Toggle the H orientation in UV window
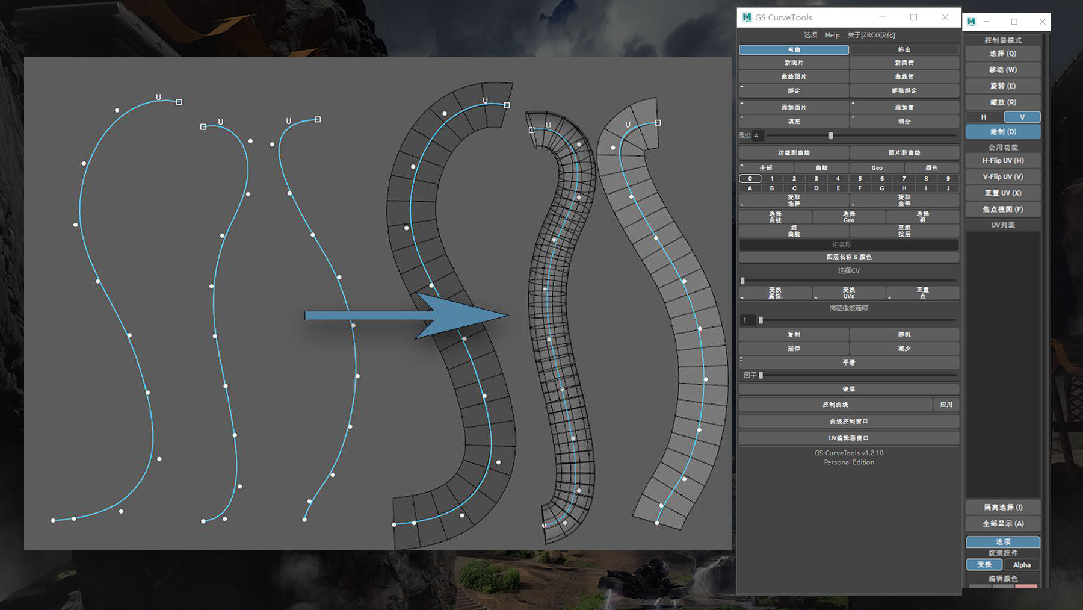Image resolution: width=1083 pixels, height=610 pixels. (x=984, y=117)
